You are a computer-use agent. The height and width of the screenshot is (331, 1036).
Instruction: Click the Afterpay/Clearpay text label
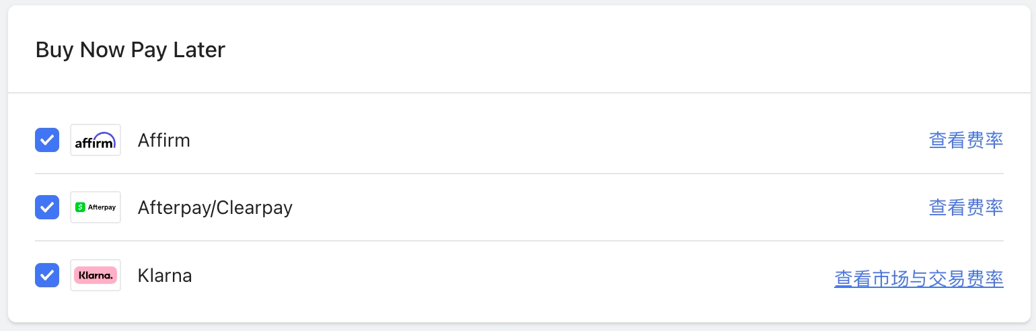pyautogui.click(x=215, y=207)
